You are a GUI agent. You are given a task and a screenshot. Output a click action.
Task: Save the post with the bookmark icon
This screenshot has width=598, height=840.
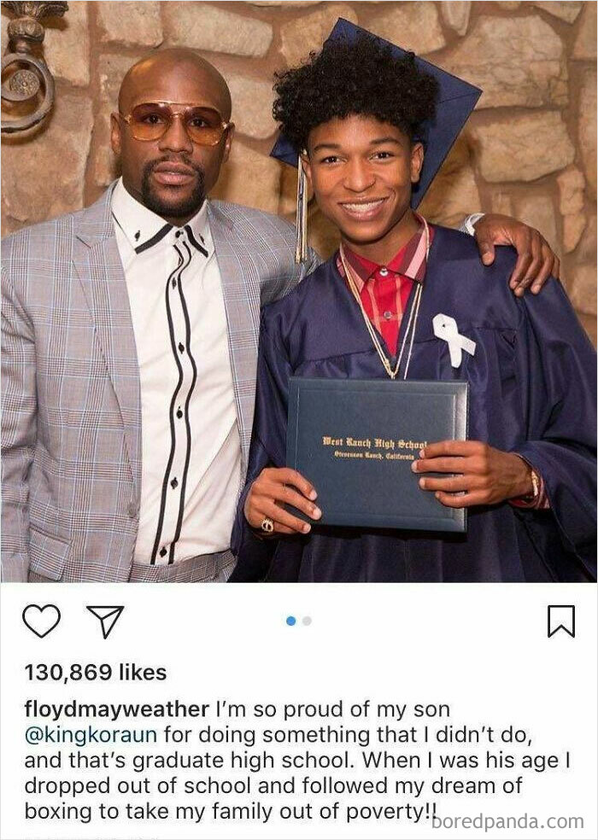point(560,621)
